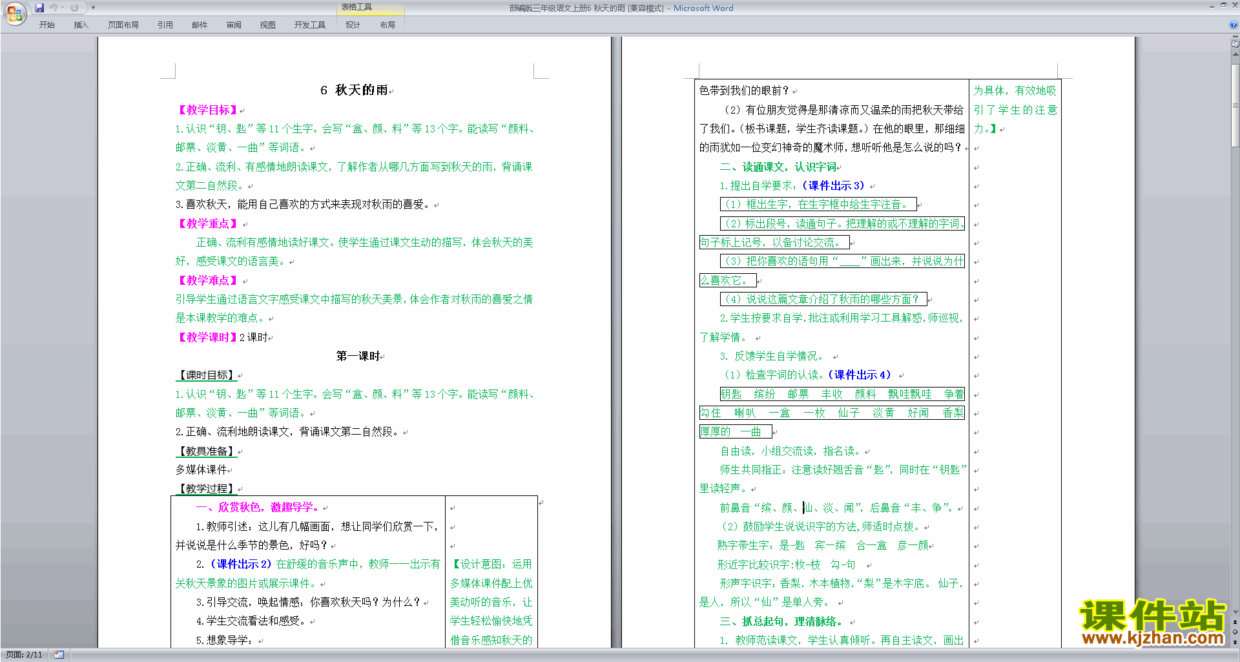The image size is (1240, 662).
Task: Click the macro recording status bar icon
Action: pyautogui.click(x=59, y=655)
